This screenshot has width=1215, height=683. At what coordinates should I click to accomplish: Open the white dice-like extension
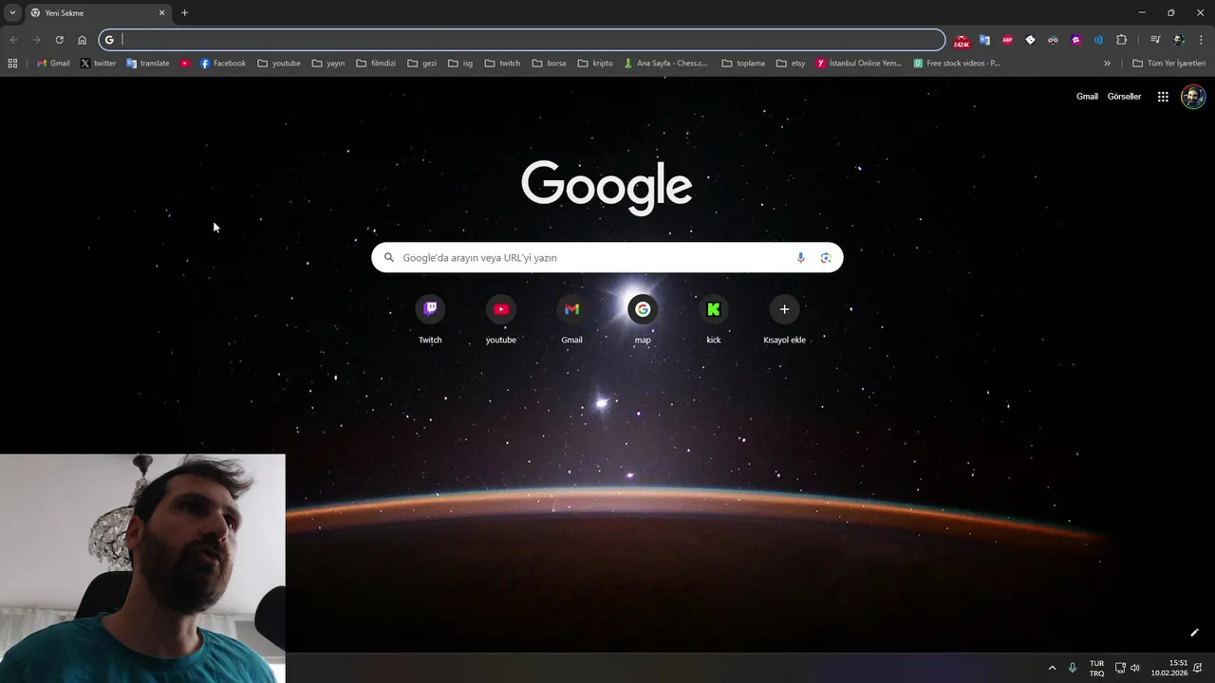click(1030, 40)
